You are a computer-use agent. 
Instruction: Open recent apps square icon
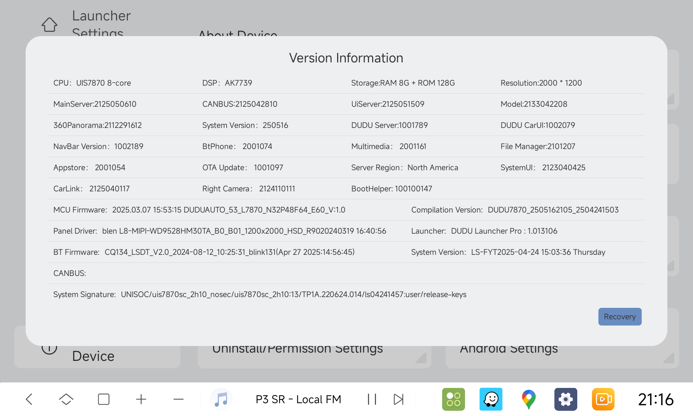point(104,399)
